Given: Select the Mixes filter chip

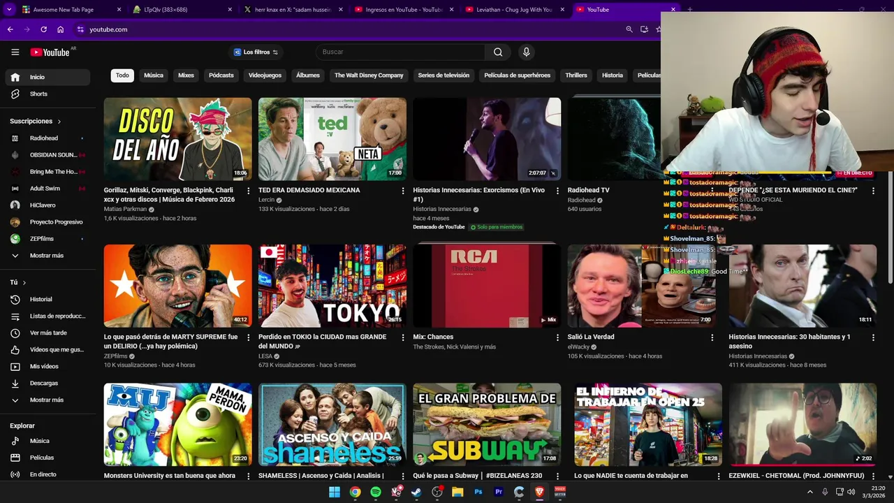Looking at the screenshot, I should click(x=186, y=75).
